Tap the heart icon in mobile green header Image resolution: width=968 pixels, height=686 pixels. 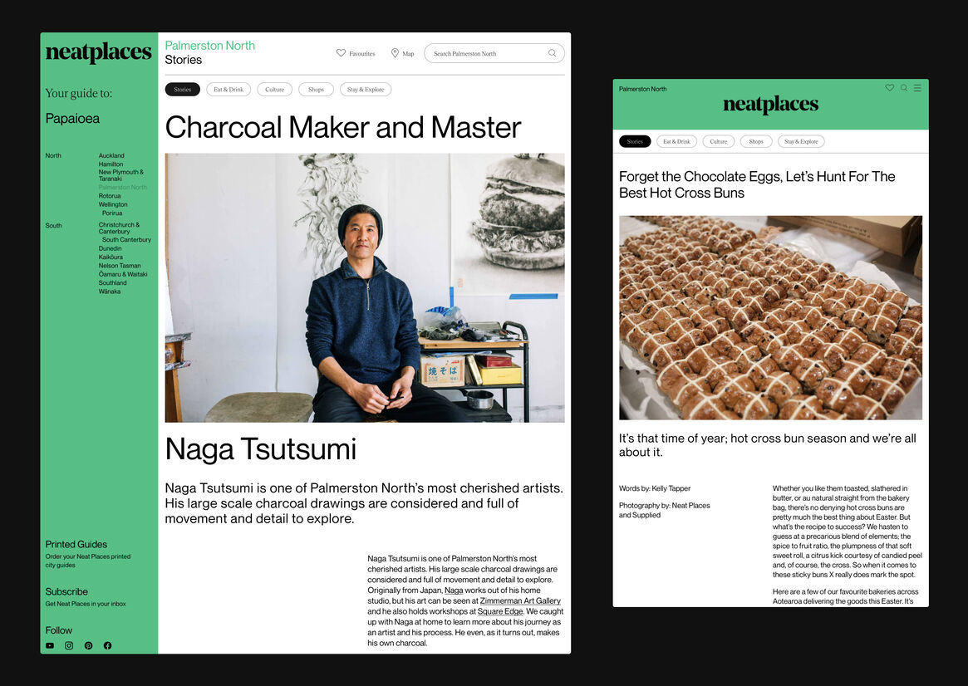[890, 88]
